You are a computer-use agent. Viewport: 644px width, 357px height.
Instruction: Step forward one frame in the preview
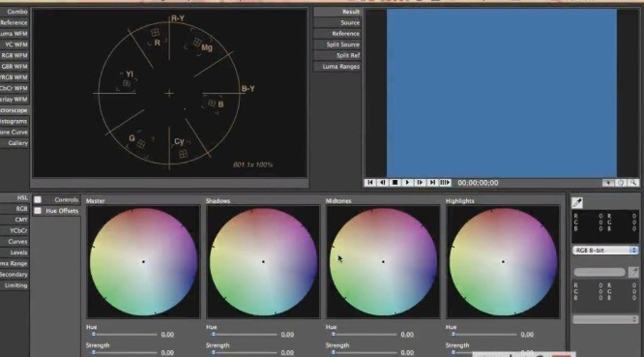tap(420, 183)
